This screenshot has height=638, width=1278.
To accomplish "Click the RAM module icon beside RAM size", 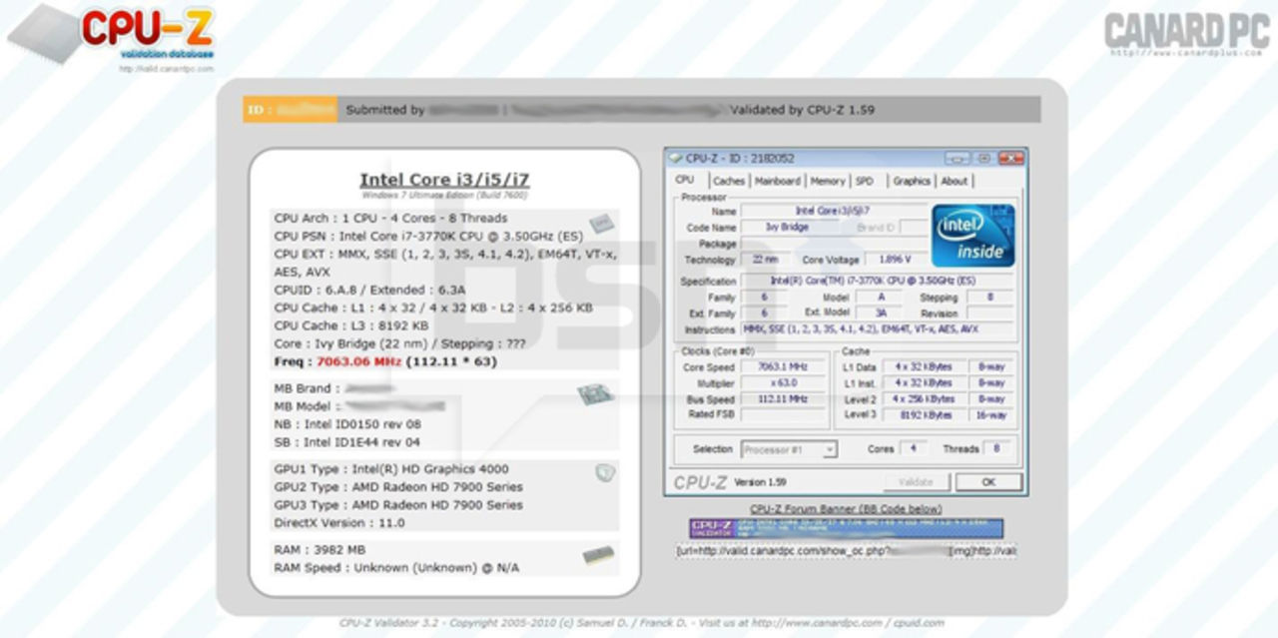I will (598, 555).
